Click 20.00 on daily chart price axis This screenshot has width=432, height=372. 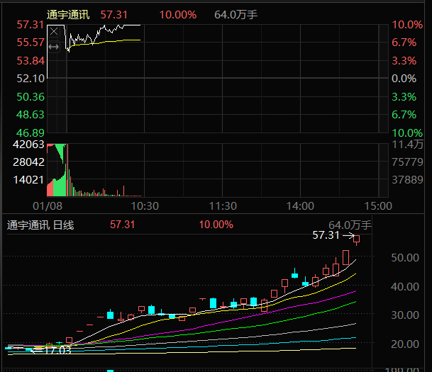[405, 344]
